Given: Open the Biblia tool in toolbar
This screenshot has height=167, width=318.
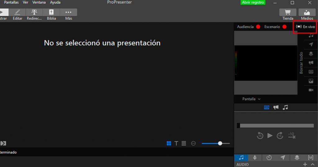Looking at the screenshot, I should 51,12.
